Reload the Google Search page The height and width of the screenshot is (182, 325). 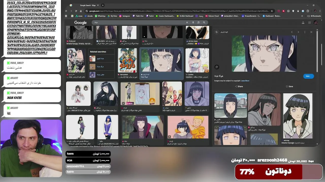point(76,11)
